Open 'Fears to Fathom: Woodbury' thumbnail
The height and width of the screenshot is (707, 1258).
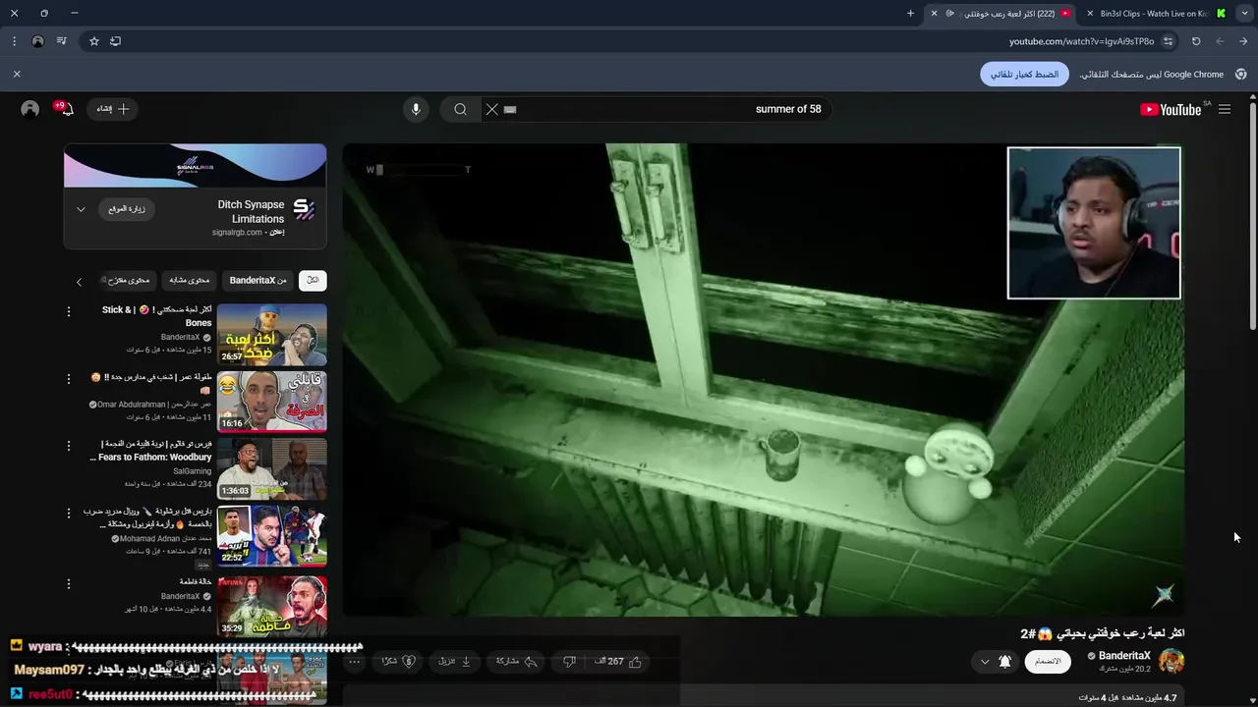271,468
